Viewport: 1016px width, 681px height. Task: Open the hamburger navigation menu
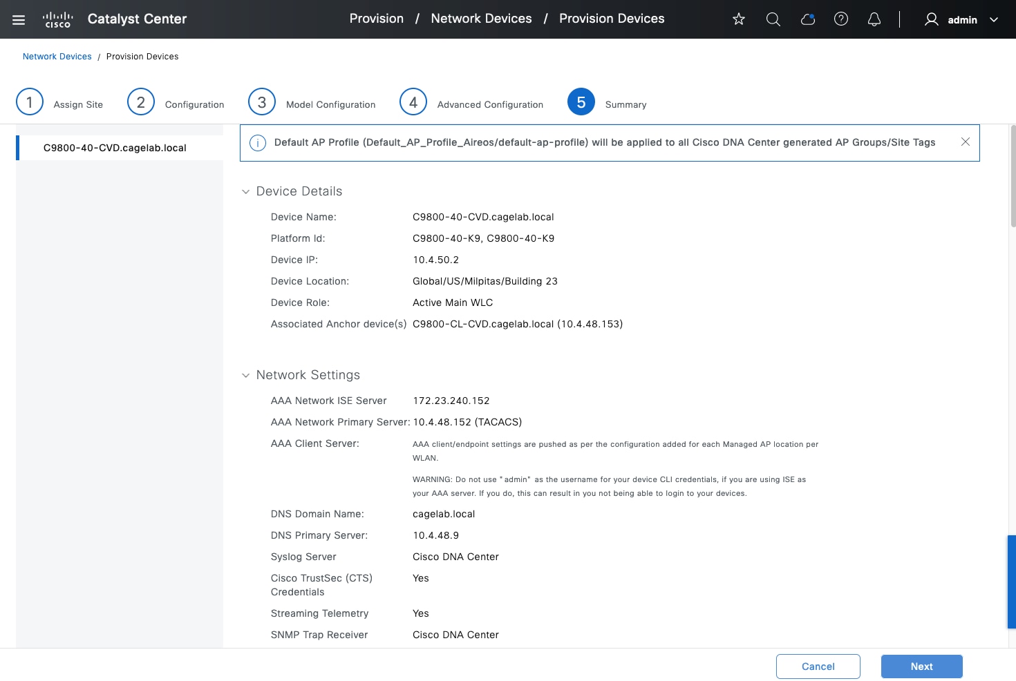[19, 20]
